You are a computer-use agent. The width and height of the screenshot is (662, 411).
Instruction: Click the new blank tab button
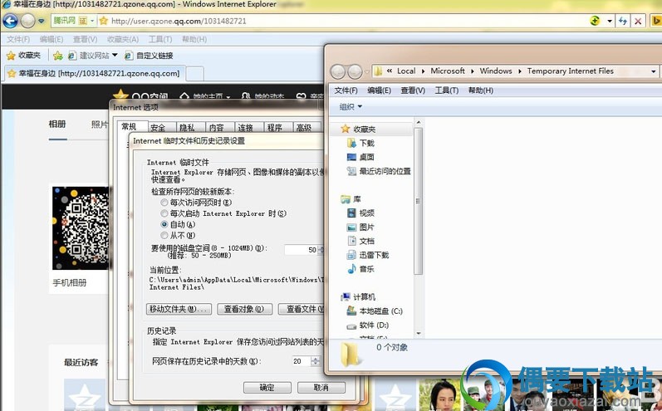[194, 74]
